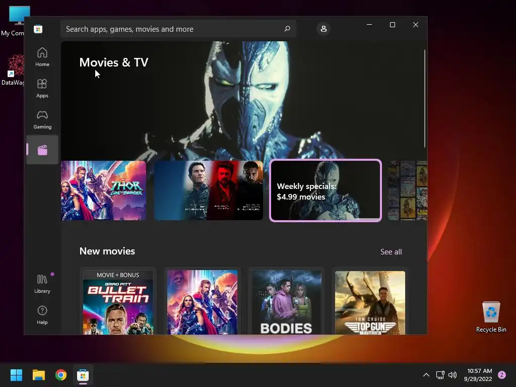Viewport: 516px width, 387px height.
Task: Open Help in the sidebar
Action: [42, 315]
